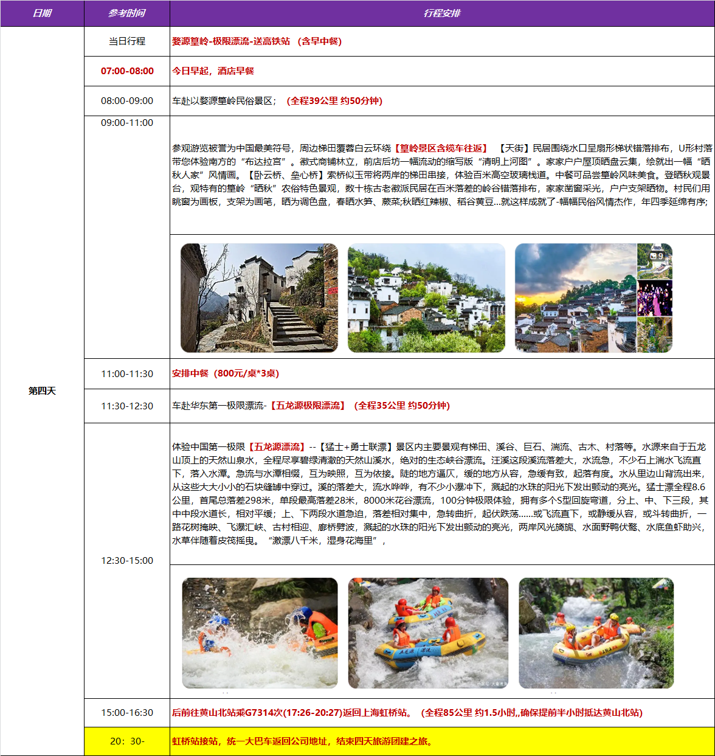Click the 虹桥站接站 yellow highlighted text
The width and height of the screenshot is (715, 756).
click(302, 741)
